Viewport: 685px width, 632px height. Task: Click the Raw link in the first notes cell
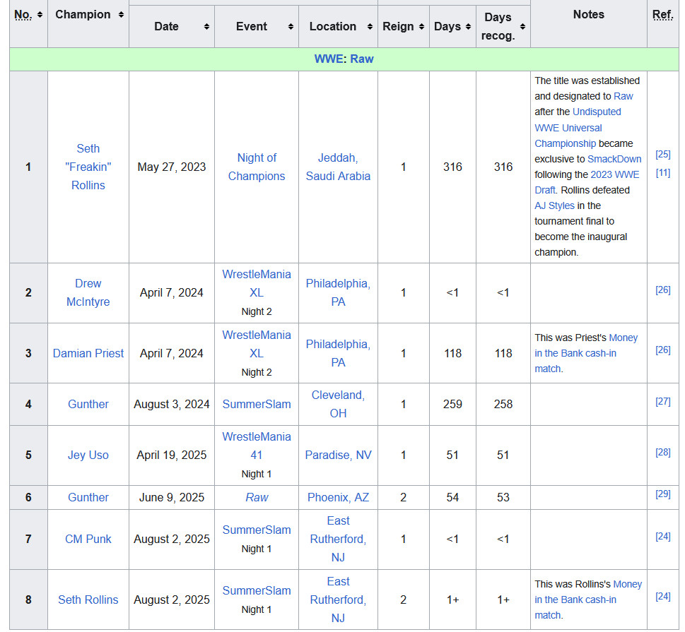(x=623, y=96)
